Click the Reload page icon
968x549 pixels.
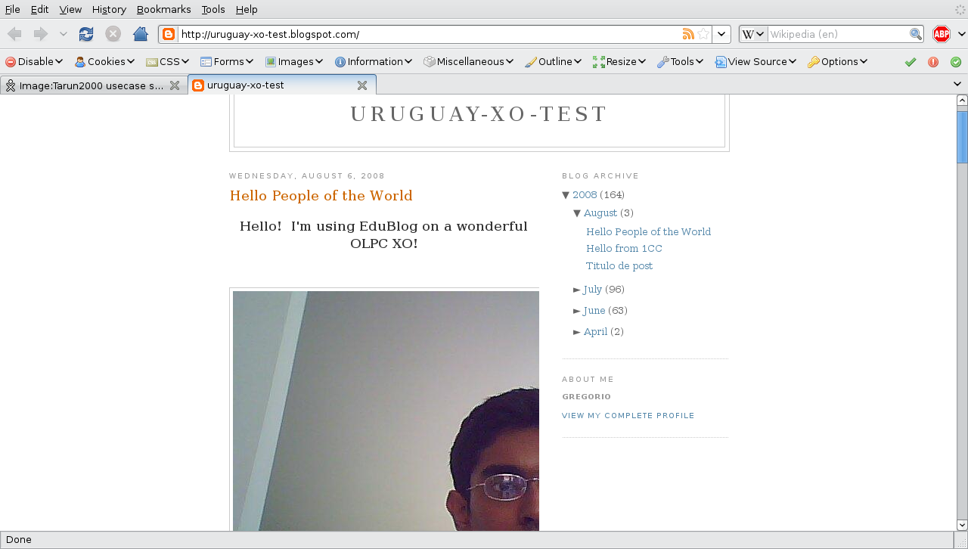click(x=86, y=34)
